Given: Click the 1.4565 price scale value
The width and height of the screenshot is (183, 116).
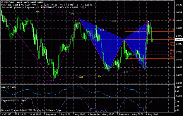Looking at the screenshot, I should [x=179, y=13].
